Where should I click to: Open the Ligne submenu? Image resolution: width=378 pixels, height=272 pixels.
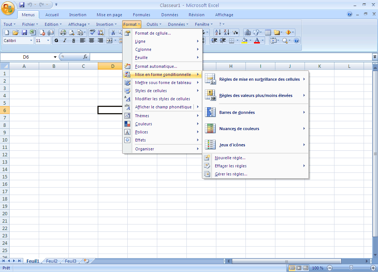click(x=162, y=41)
